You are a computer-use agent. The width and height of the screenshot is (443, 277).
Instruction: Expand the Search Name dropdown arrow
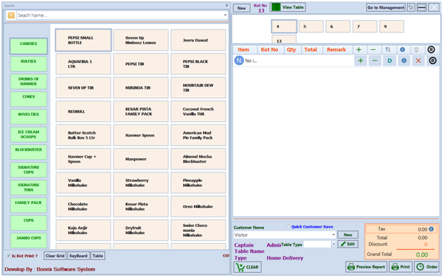[225, 15]
